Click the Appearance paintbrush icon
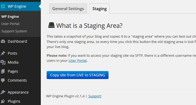 point(3,92)
